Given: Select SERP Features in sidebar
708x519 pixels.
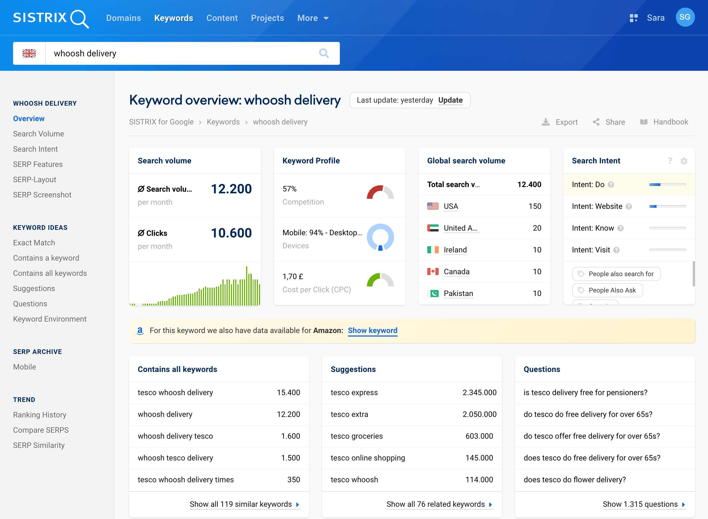Looking at the screenshot, I should (38, 164).
